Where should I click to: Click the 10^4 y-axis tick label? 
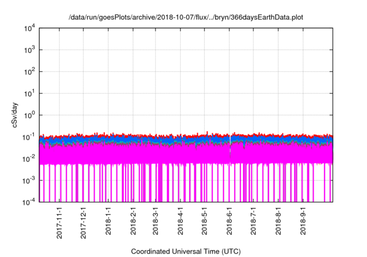coord(30,28)
